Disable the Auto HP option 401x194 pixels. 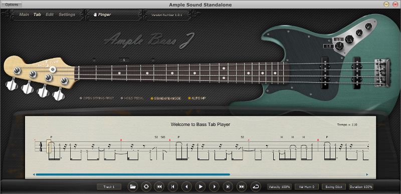pyautogui.click(x=197, y=98)
